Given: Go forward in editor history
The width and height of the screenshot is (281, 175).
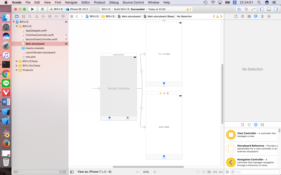Looking at the screenshot, I should pos(82,16).
